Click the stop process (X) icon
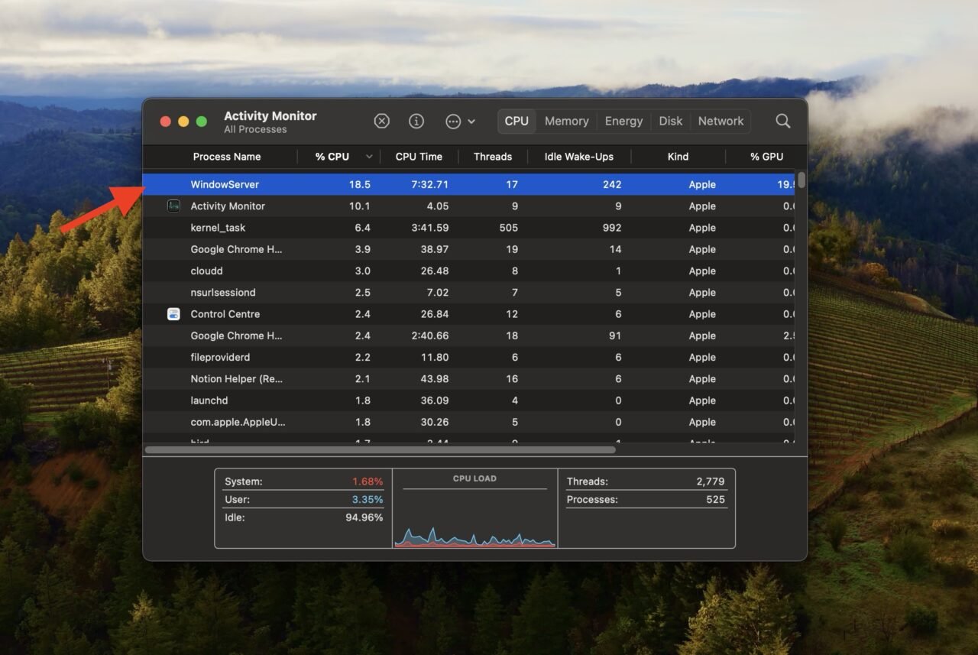The width and height of the screenshot is (978, 655). point(382,121)
